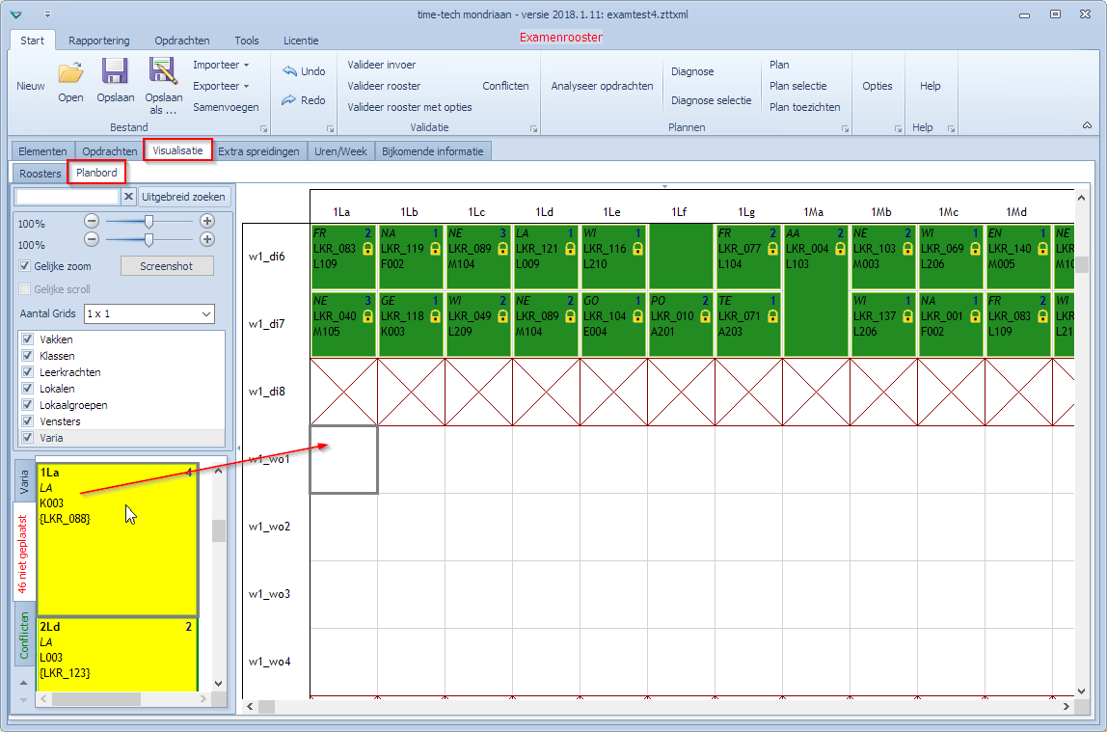Select the yellow 1La unplaced card
The height and width of the screenshot is (732, 1107).
[x=118, y=539]
